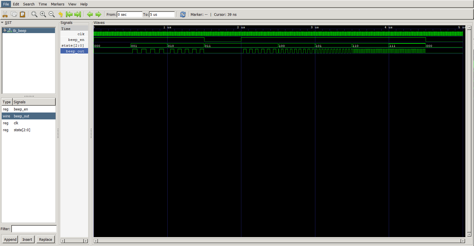The width and height of the screenshot is (474, 246).
Task: Click waves vertical scrollbar up arrow
Action: (x=469, y=28)
